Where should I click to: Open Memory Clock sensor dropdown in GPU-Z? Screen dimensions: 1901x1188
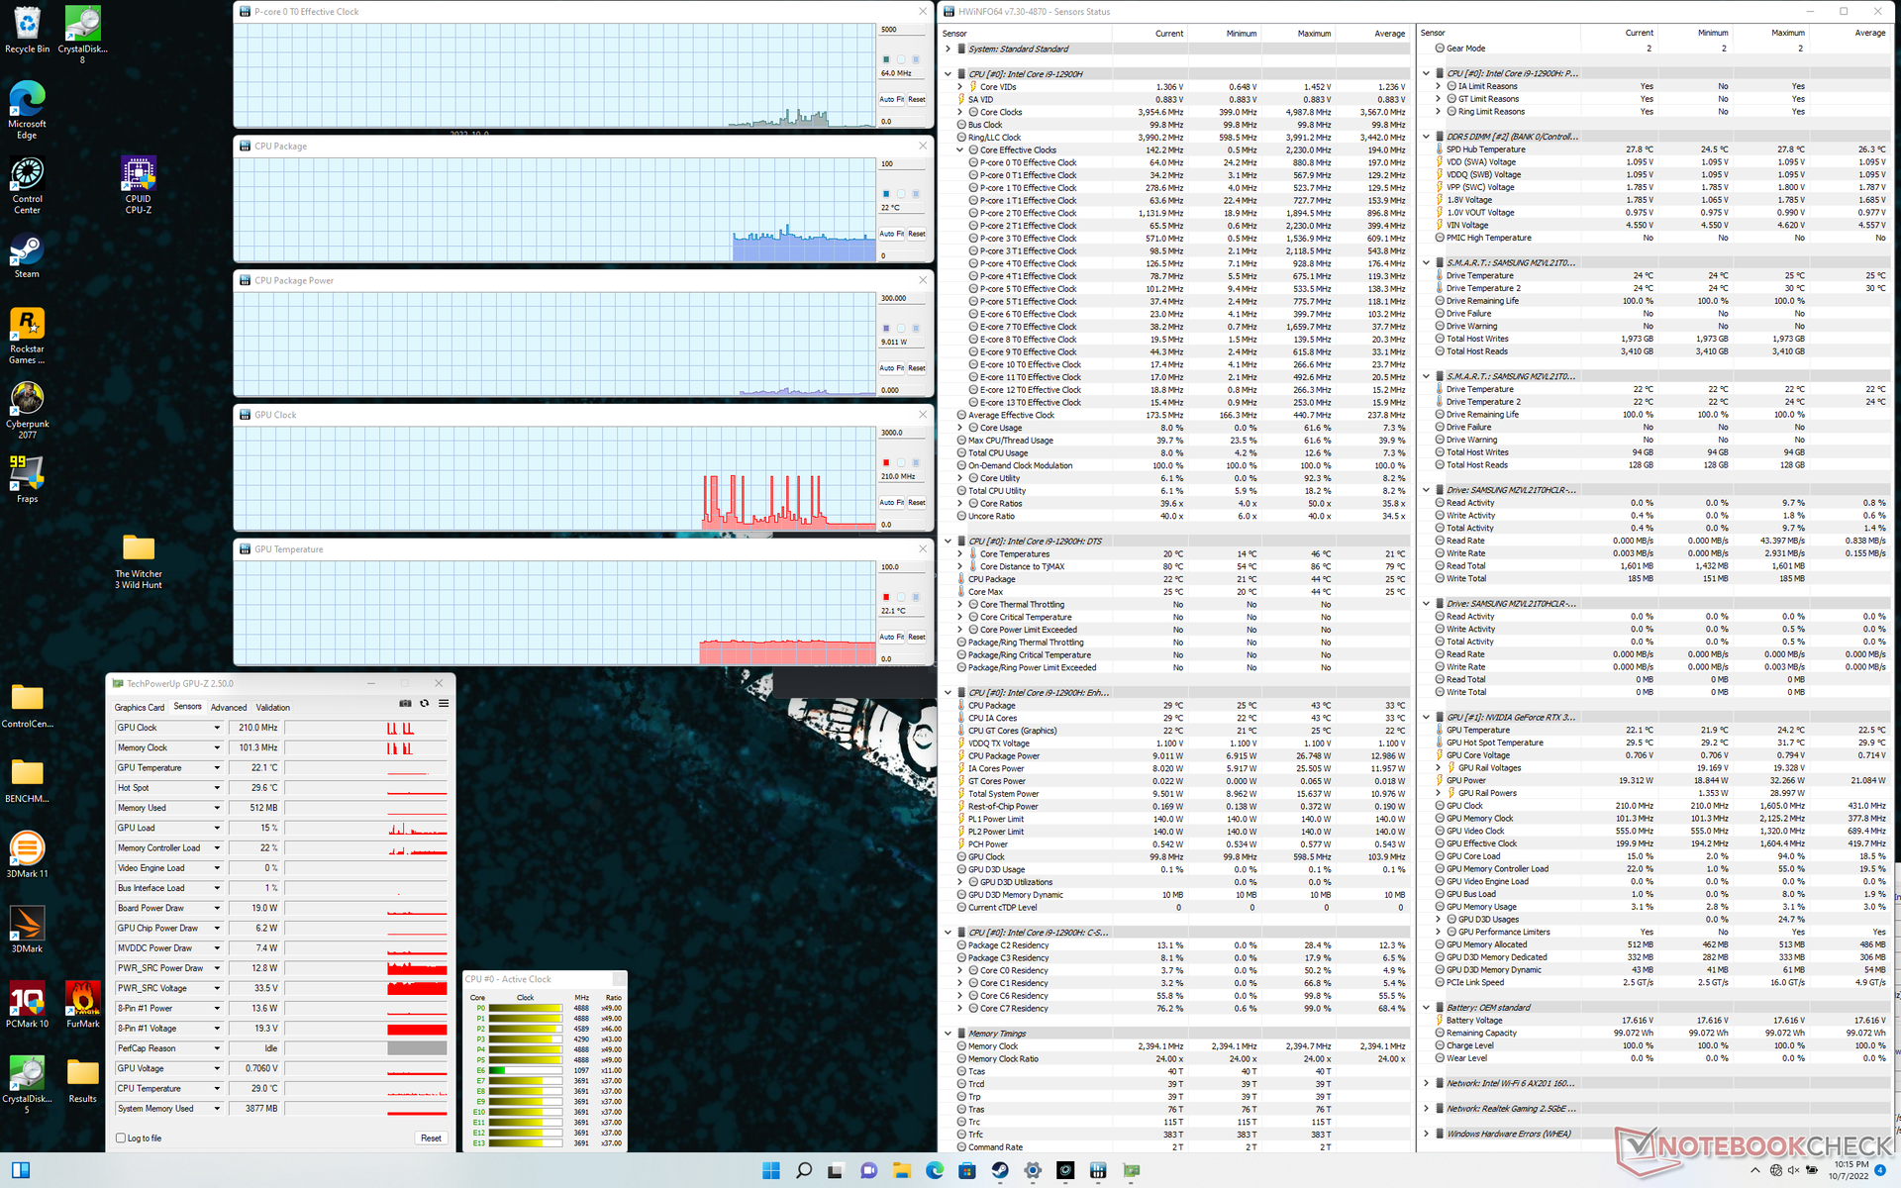point(217,747)
